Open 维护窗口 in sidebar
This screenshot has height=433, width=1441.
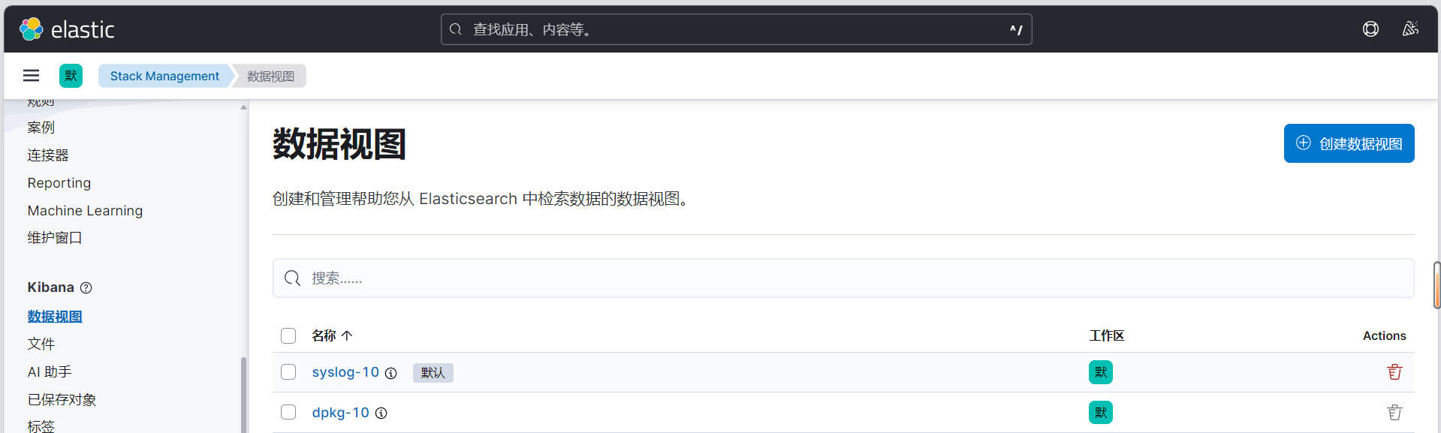(55, 238)
